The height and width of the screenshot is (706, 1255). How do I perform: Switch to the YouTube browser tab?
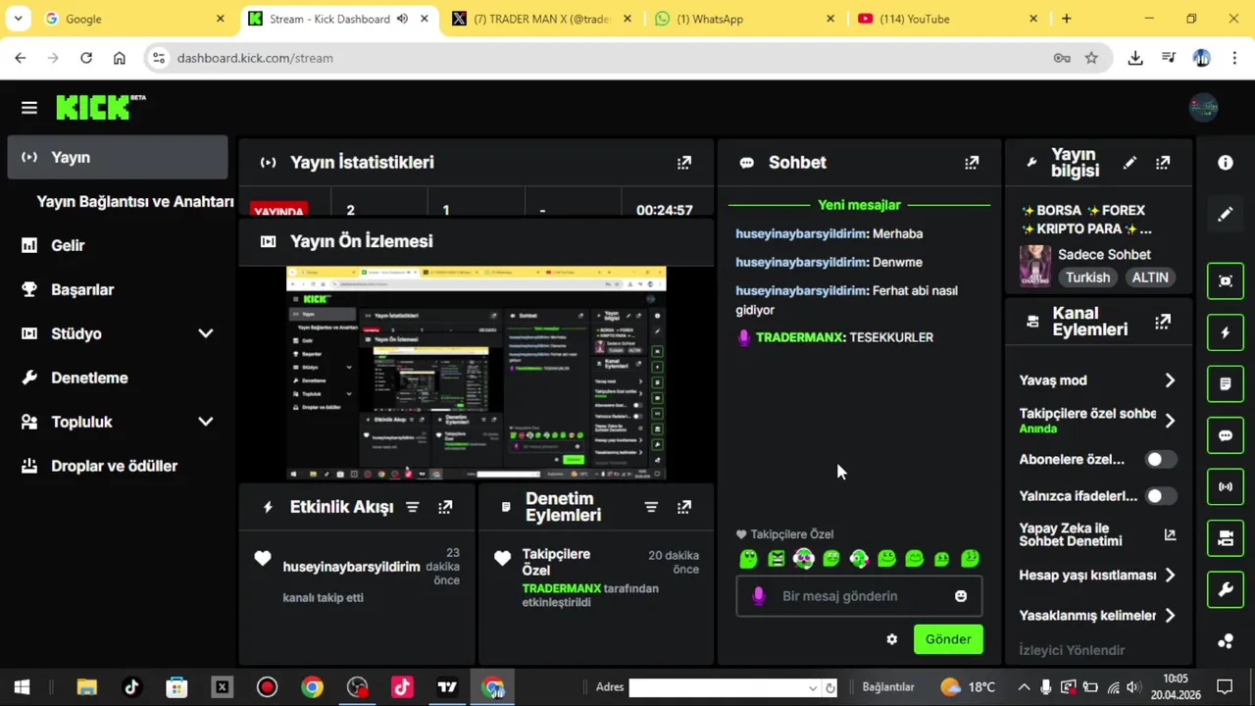tap(949, 19)
